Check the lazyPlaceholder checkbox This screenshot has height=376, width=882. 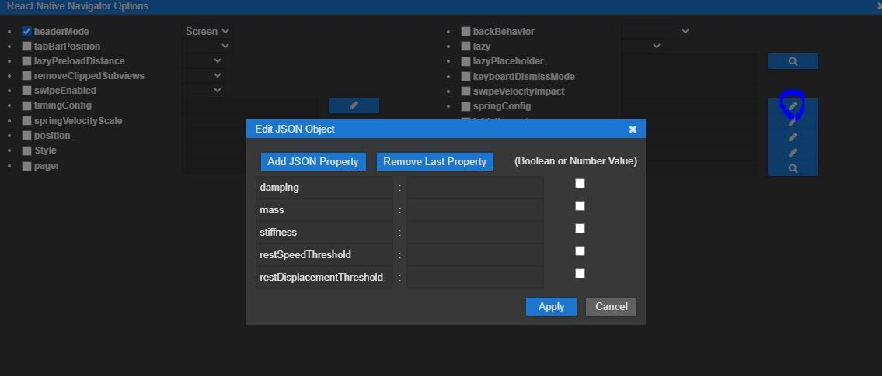(465, 61)
